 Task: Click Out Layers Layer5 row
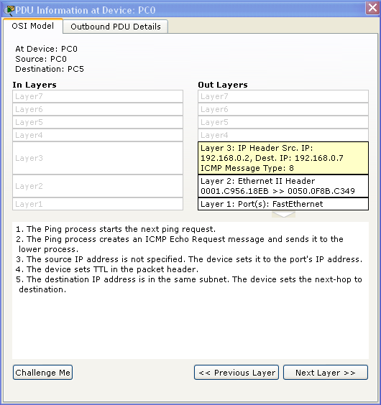click(x=283, y=122)
